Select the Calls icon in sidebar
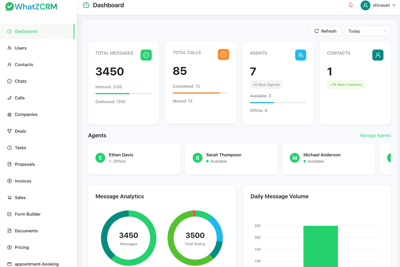 [x=9, y=98]
